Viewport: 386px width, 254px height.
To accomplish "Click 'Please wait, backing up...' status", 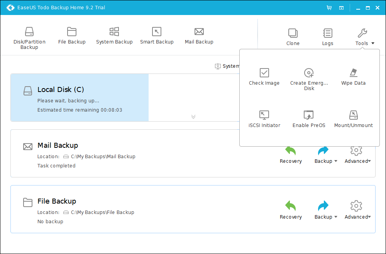I will pos(68,100).
